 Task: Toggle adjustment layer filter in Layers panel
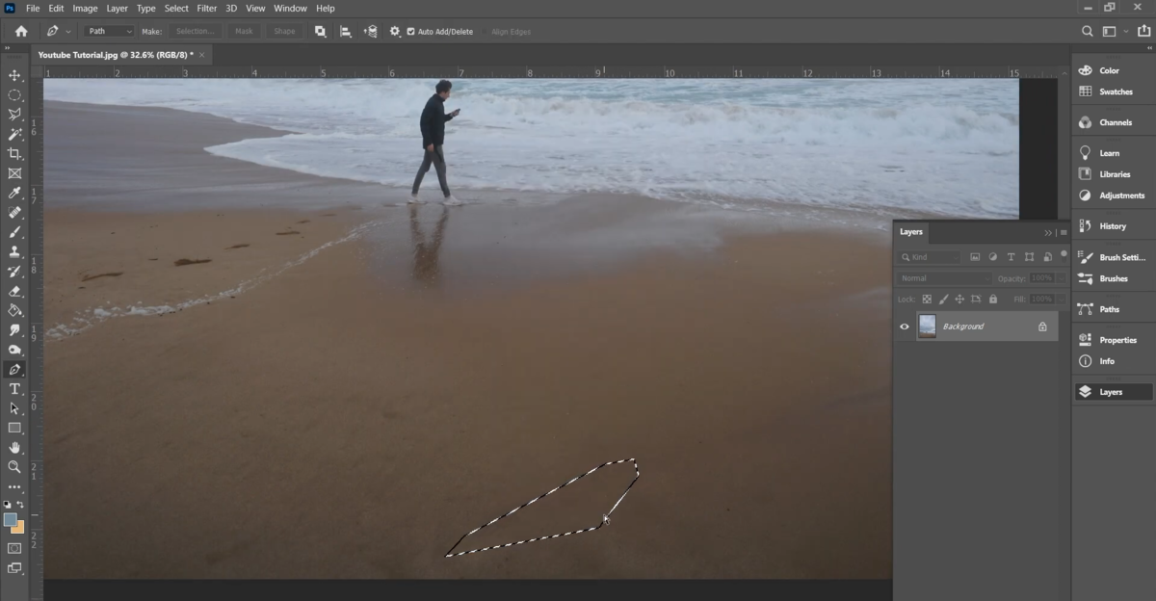(993, 257)
